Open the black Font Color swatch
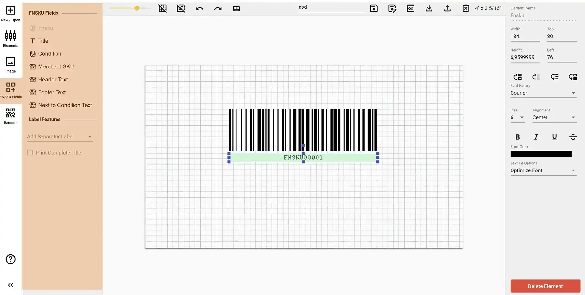This screenshot has height=295, width=585. (541, 154)
